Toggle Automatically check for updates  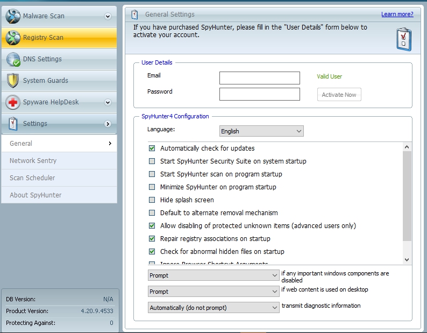[152, 148]
